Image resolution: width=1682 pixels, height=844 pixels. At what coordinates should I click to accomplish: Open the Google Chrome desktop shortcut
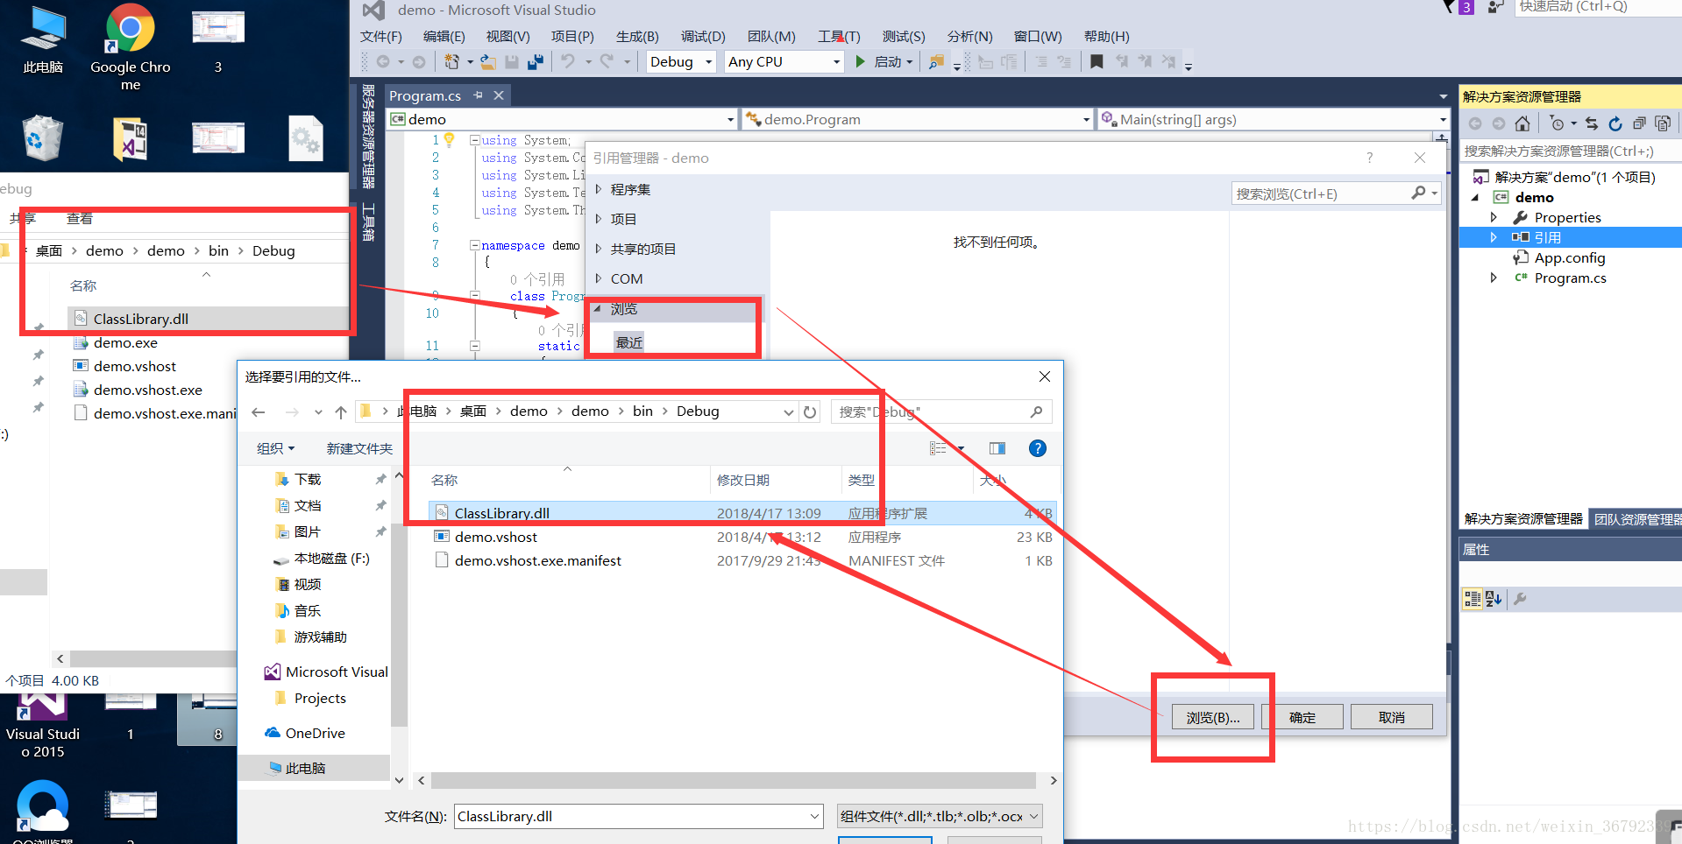click(131, 46)
